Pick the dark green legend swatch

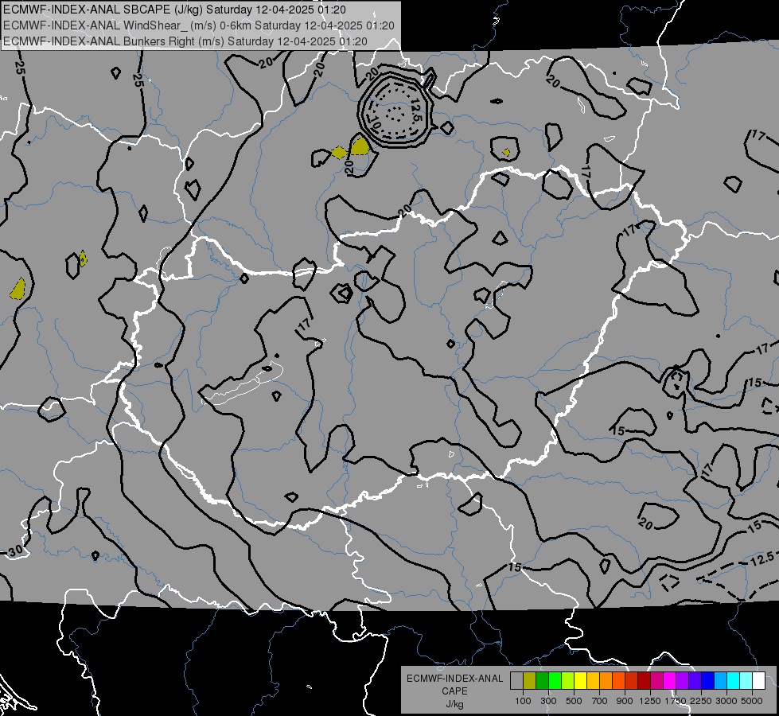coord(543,680)
